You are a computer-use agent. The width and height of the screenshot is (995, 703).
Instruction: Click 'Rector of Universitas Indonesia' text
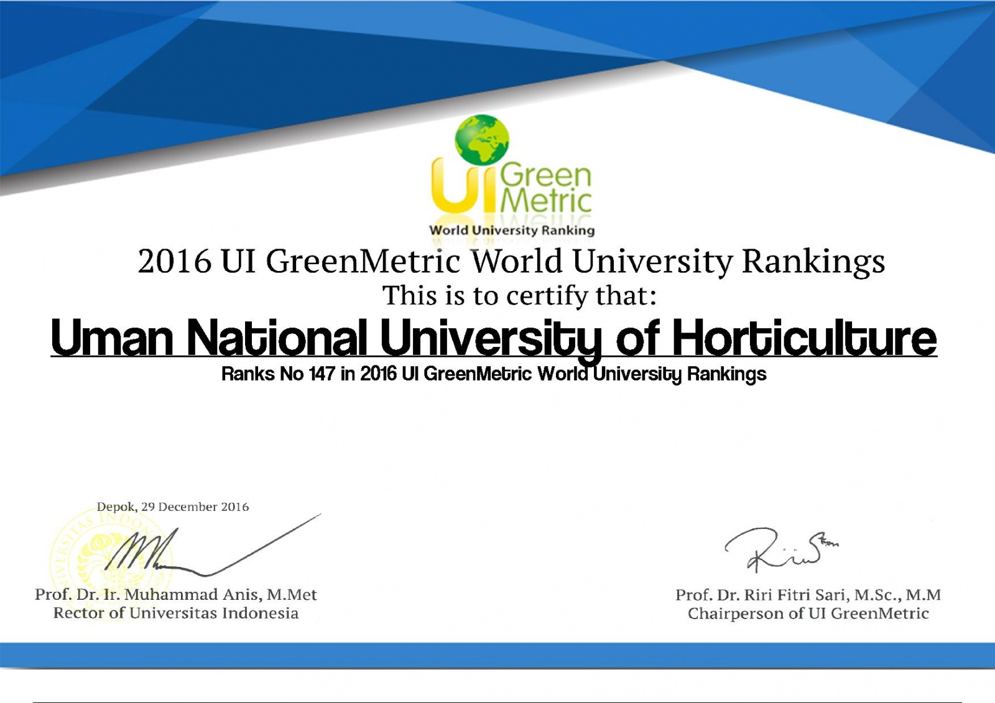click(x=176, y=613)
